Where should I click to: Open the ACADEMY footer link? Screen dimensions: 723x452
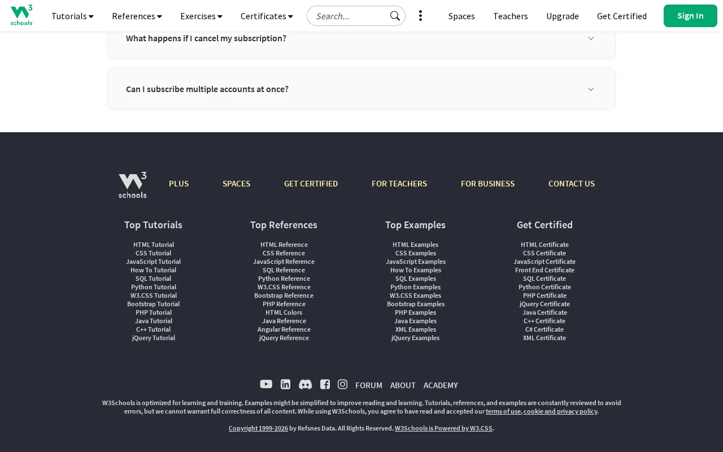[x=441, y=385]
